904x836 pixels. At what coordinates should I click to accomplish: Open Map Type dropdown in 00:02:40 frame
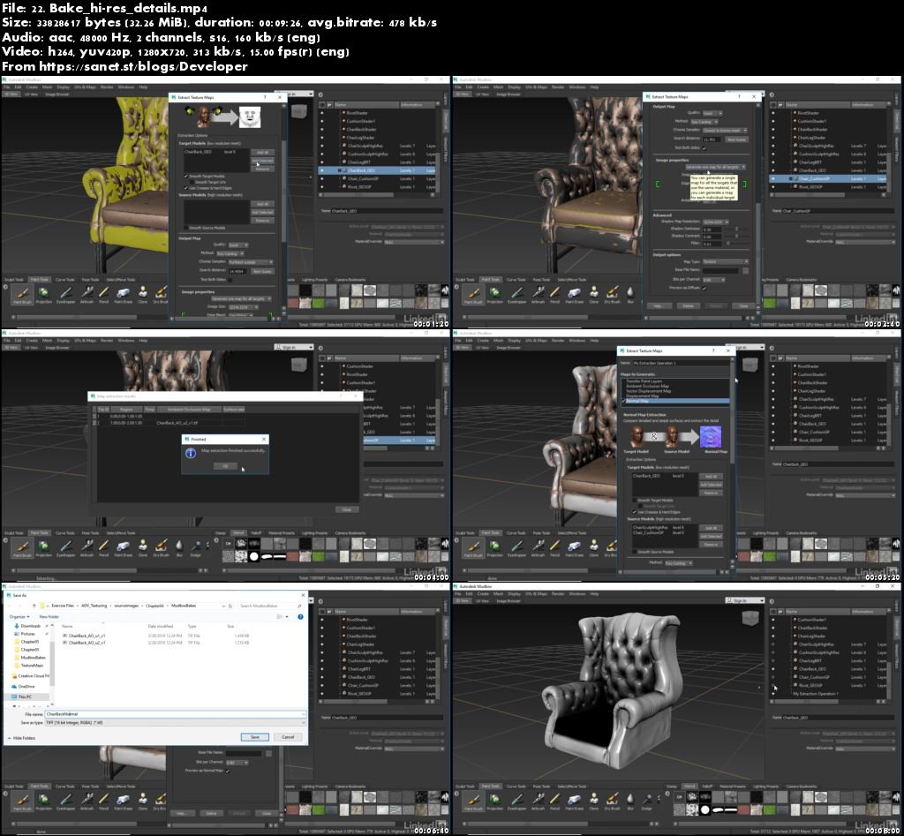[726, 262]
